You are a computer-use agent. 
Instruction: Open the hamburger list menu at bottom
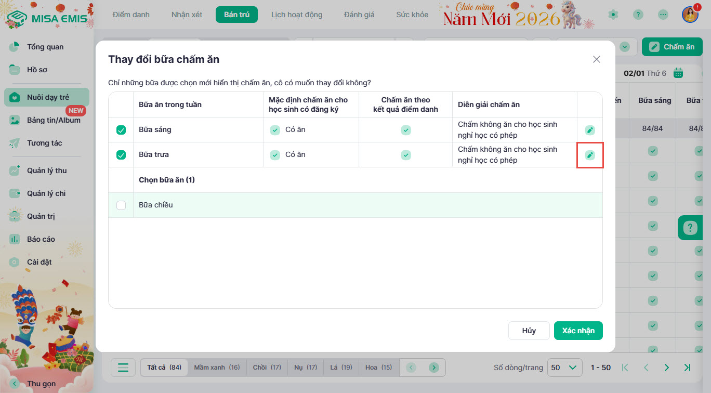tap(123, 368)
